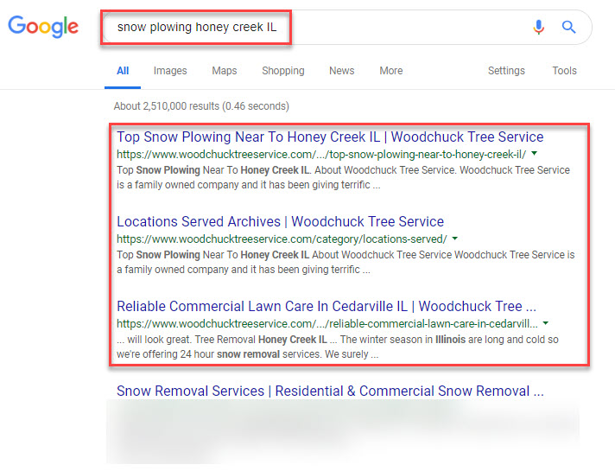Switch to the Images tab
Image resolution: width=615 pixels, height=471 pixels.
(170, 71)
